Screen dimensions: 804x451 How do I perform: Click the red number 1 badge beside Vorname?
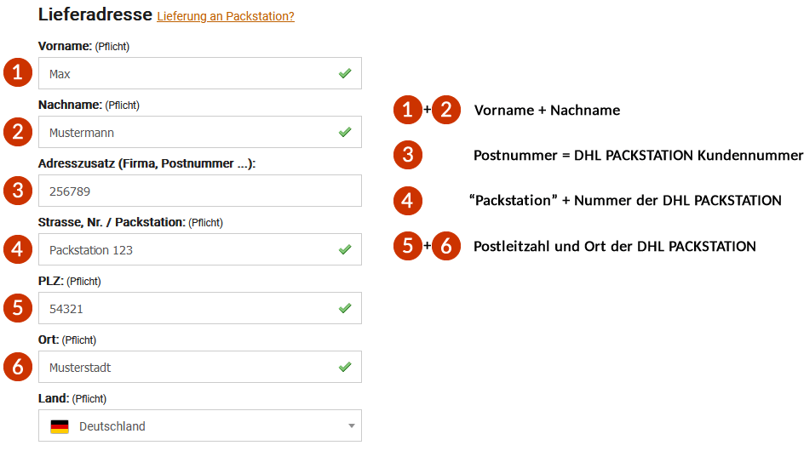click(18, 72)
